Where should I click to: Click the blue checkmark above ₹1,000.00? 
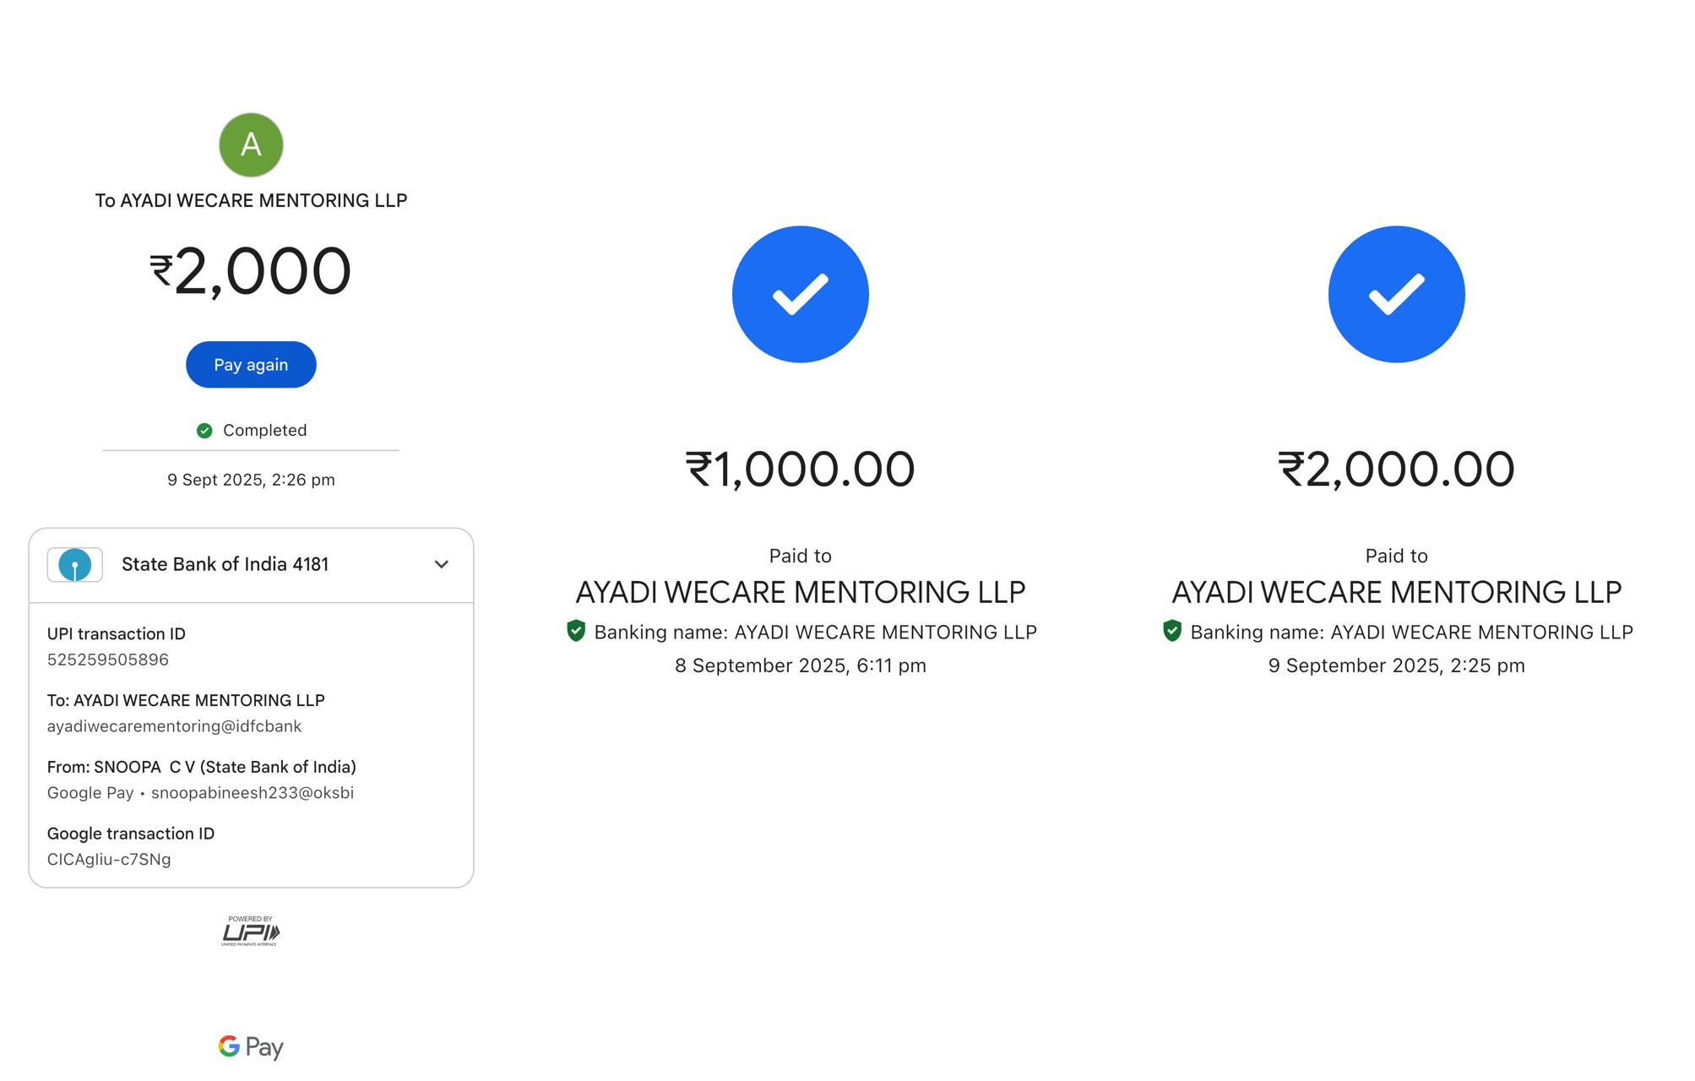[800, 294]
